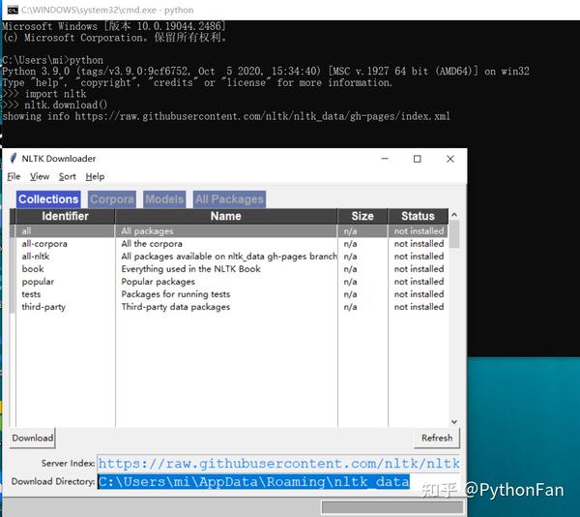Switch to the Corpora tab
The height and width of the screenshot is (517, 580).
point(112,199)
